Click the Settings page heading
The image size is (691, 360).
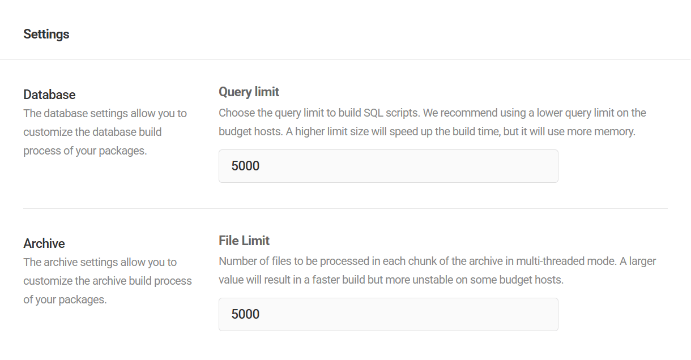click(46, 34)
